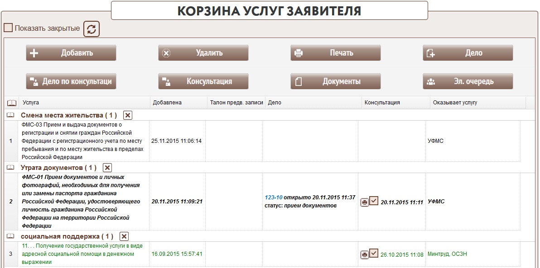Image resolution: width=540 pixels, height=268 pixels.
Task: Open the Дело button
Action: click(468, 53)
